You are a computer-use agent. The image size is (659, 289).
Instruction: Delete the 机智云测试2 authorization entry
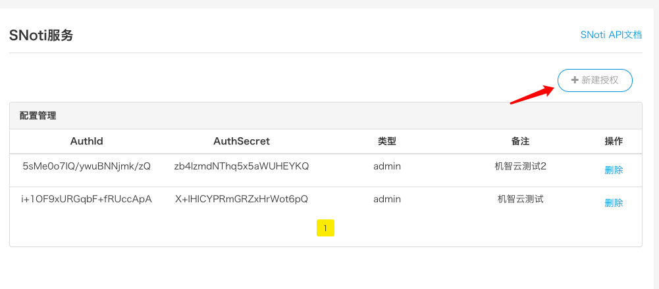tap(614, 169)
